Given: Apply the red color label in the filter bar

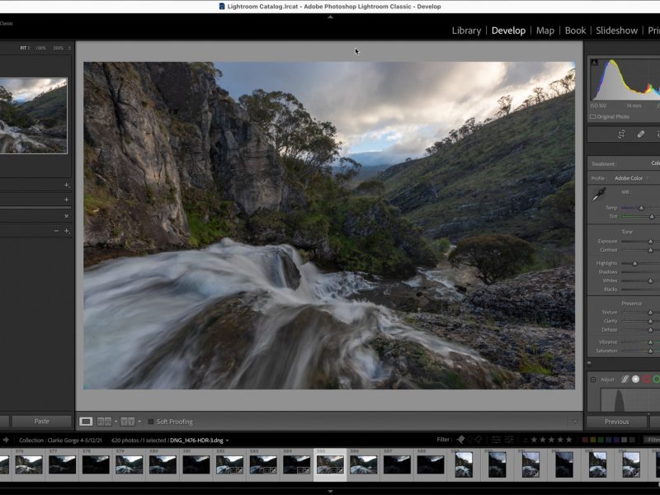Looking at the screenshot, I should (x=585, y=440).
